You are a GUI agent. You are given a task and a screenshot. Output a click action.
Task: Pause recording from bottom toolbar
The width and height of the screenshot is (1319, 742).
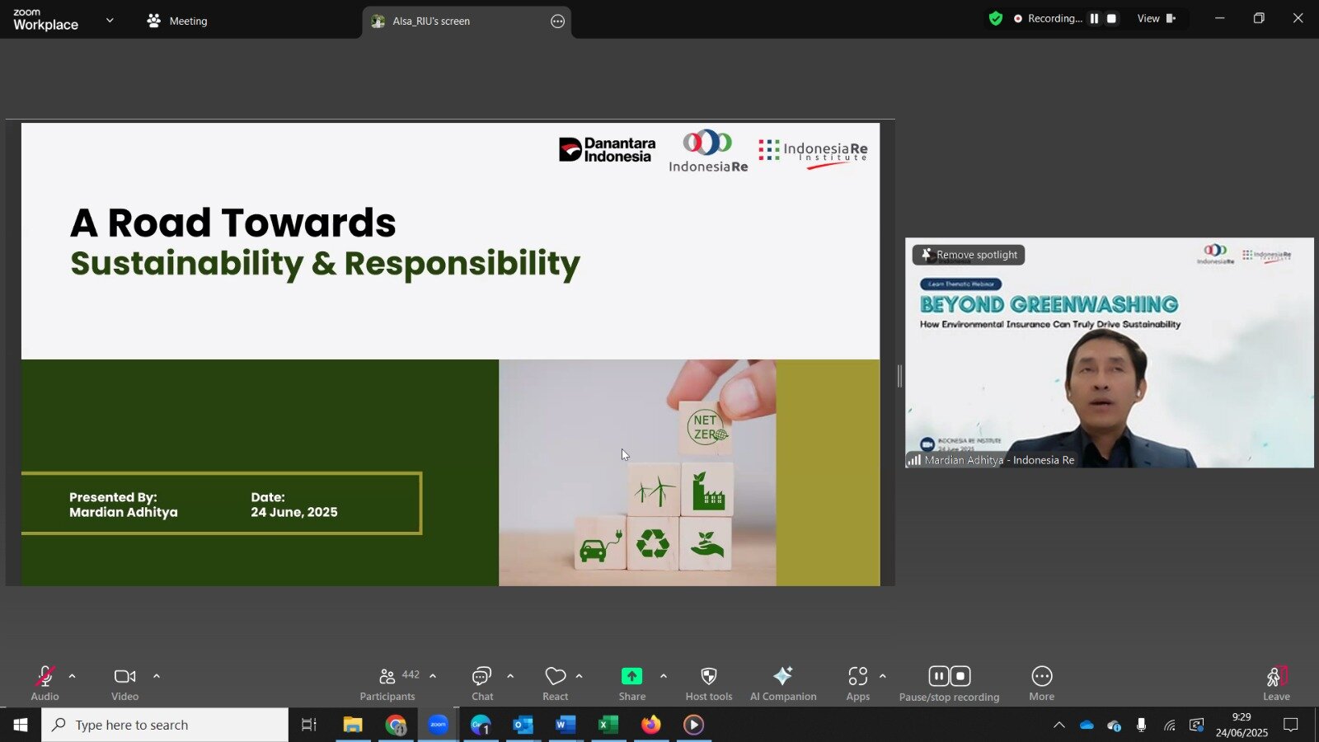pyautogui.click(x=939, y=676)
